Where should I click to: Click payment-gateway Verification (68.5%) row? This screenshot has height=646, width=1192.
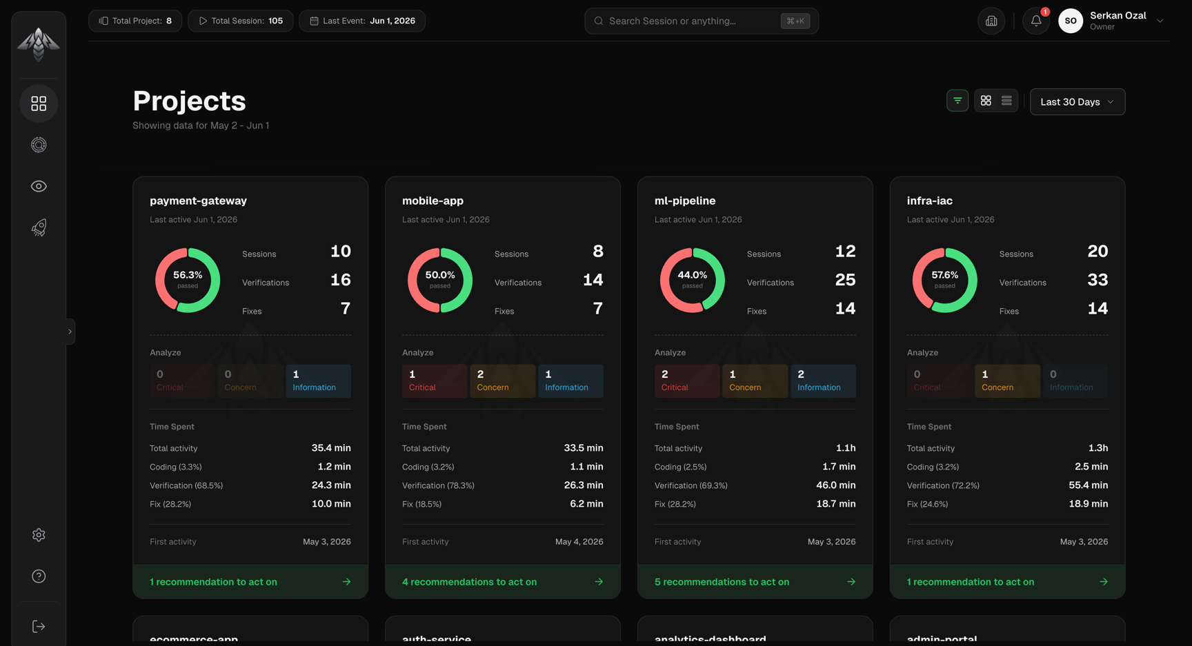(x=250, y=485)
